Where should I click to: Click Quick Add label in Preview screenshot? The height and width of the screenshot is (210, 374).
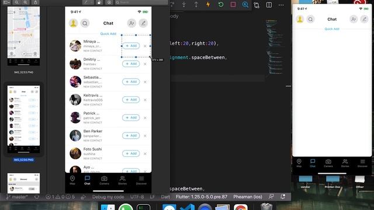tap(108, 34)
